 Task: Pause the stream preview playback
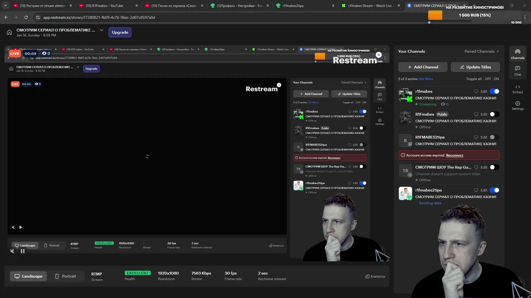[23, 251]
